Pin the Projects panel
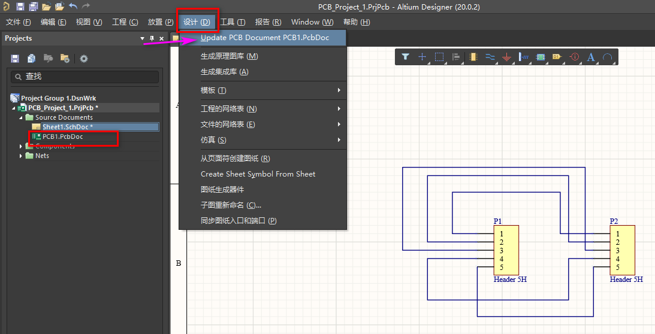 pyautogui.click(x=152, y=38)
